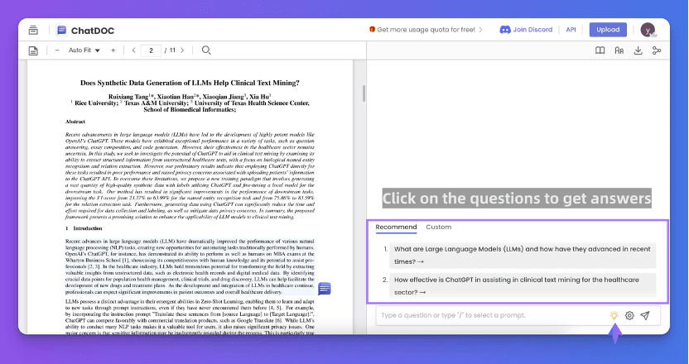Click the search magnifier icon
This screenshot has width=689, height=364.
[x=206, y=50]
